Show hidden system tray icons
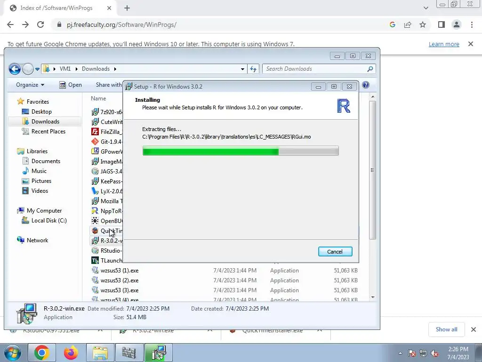The height and width of the screenshot is (362, 482). [x=400, y=353]
